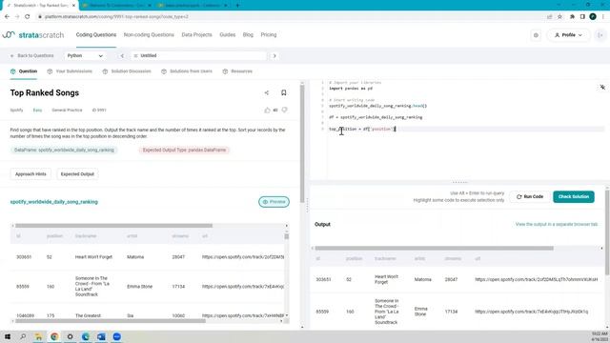Expand the Profile dropdown menu
Viewport: 610px width, 343px height.
tap(568, 35)
